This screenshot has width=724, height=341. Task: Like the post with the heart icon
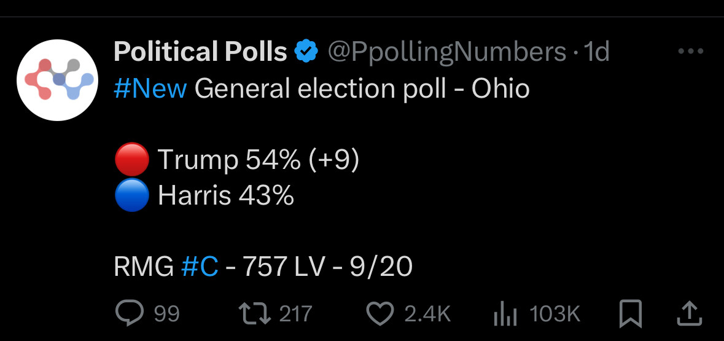[x=380, y=314]
